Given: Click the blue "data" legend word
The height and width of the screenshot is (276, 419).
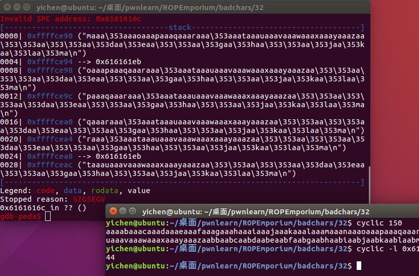Looking at the screenshot, I should tap(72, 191).
